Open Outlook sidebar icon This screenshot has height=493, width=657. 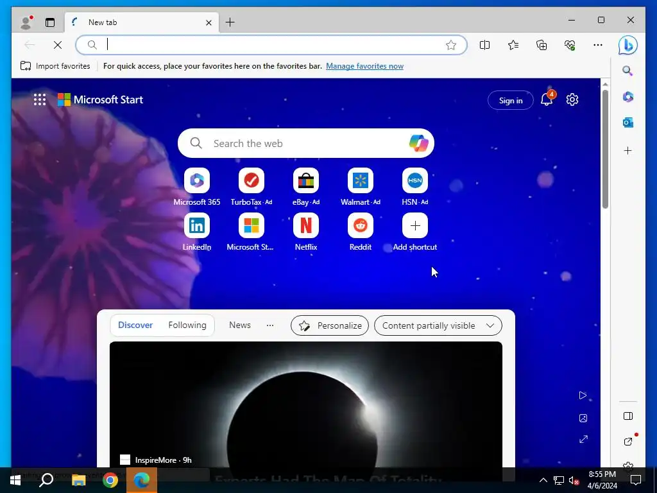(x=627, y=123)
